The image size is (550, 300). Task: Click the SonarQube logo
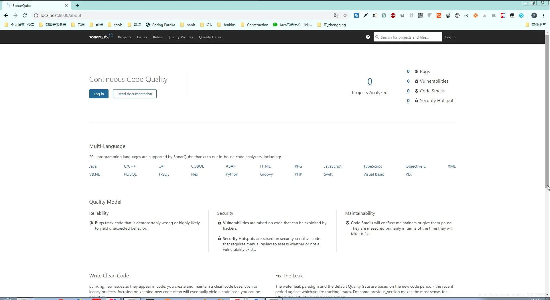coord(100,37)
